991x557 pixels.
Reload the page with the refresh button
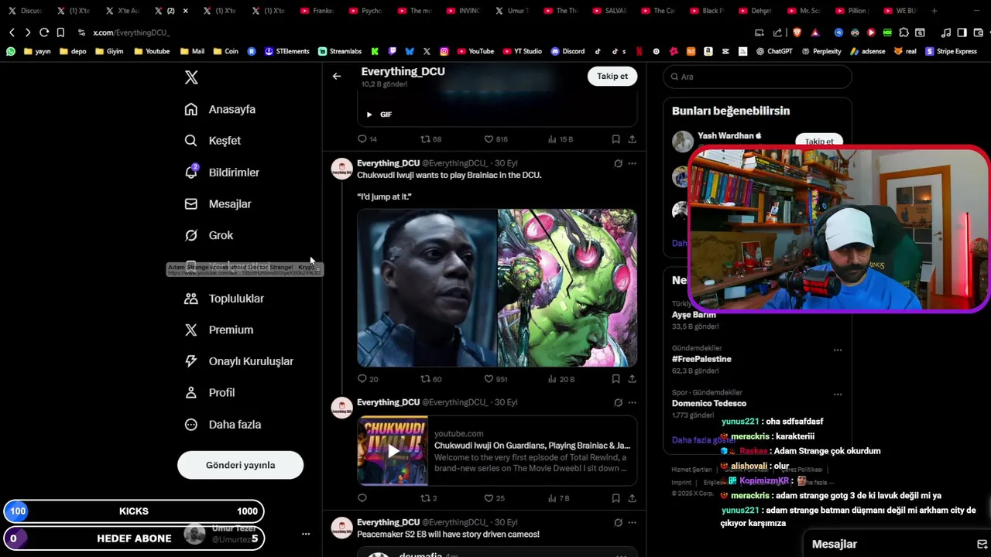(44, 32)
